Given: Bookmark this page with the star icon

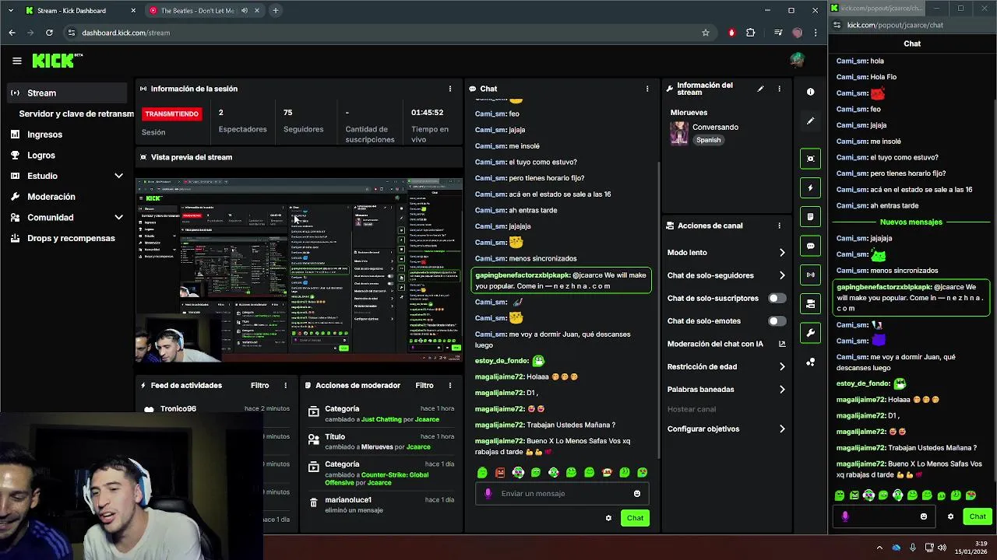Looking at the screenshot, I should (706, 33).
